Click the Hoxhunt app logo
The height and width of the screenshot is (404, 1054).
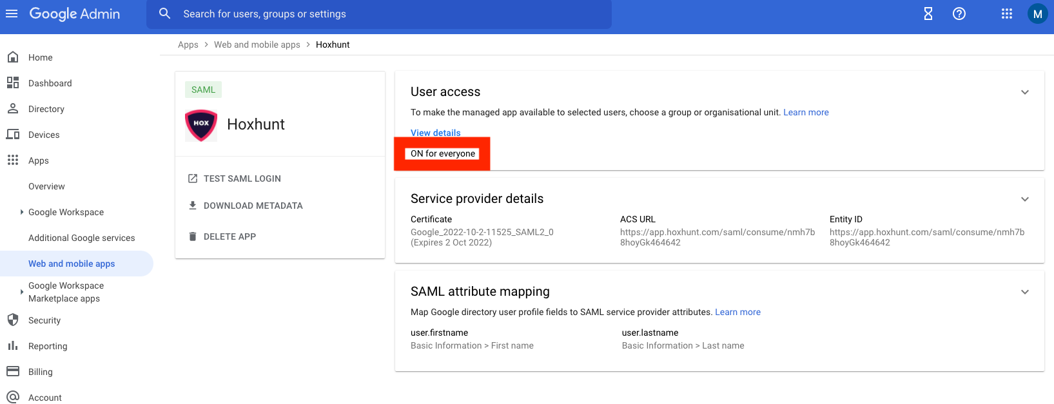[x=201, y=124]
